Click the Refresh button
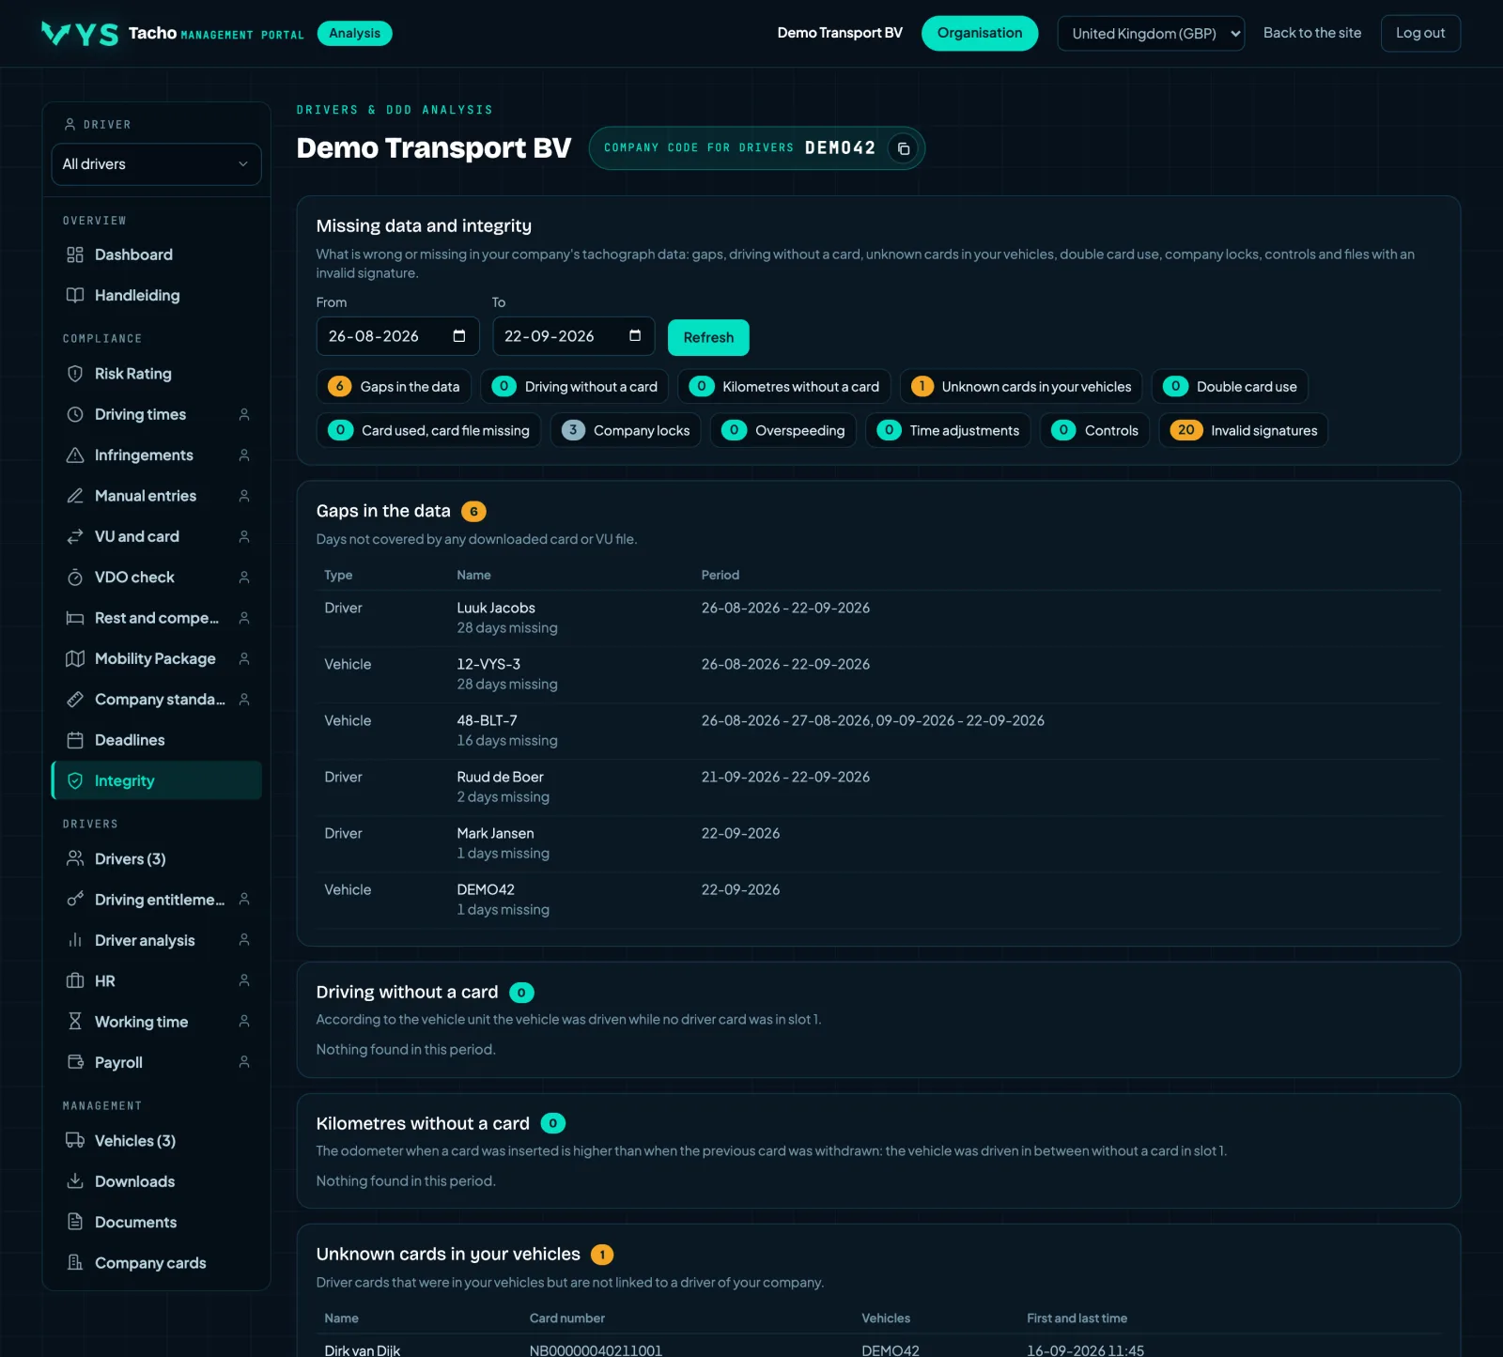Viewport: 1503px width, 1357px height. 708,337
